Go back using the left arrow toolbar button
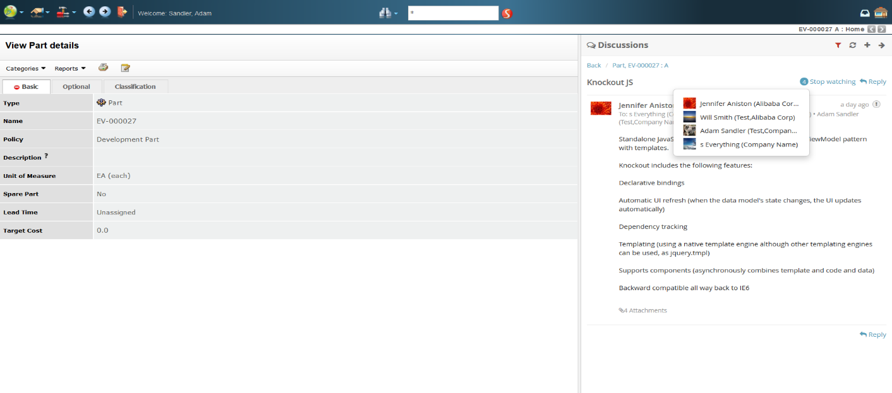892x393 pixels. (x=89, y=12)
